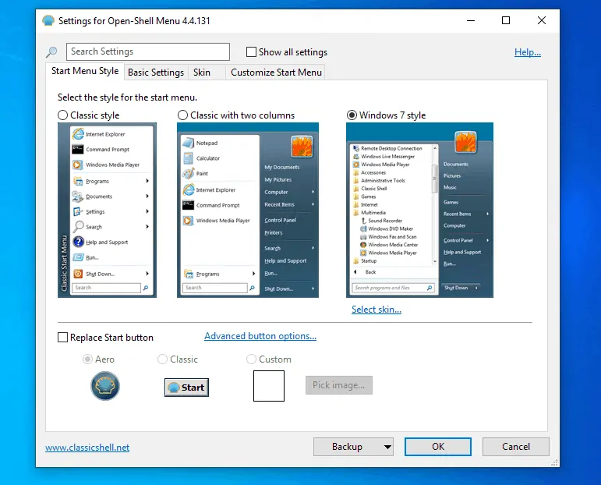This screenshot has width=601, height=485.
Task: Click the Select skin link
Action: (x=376, y=310)
